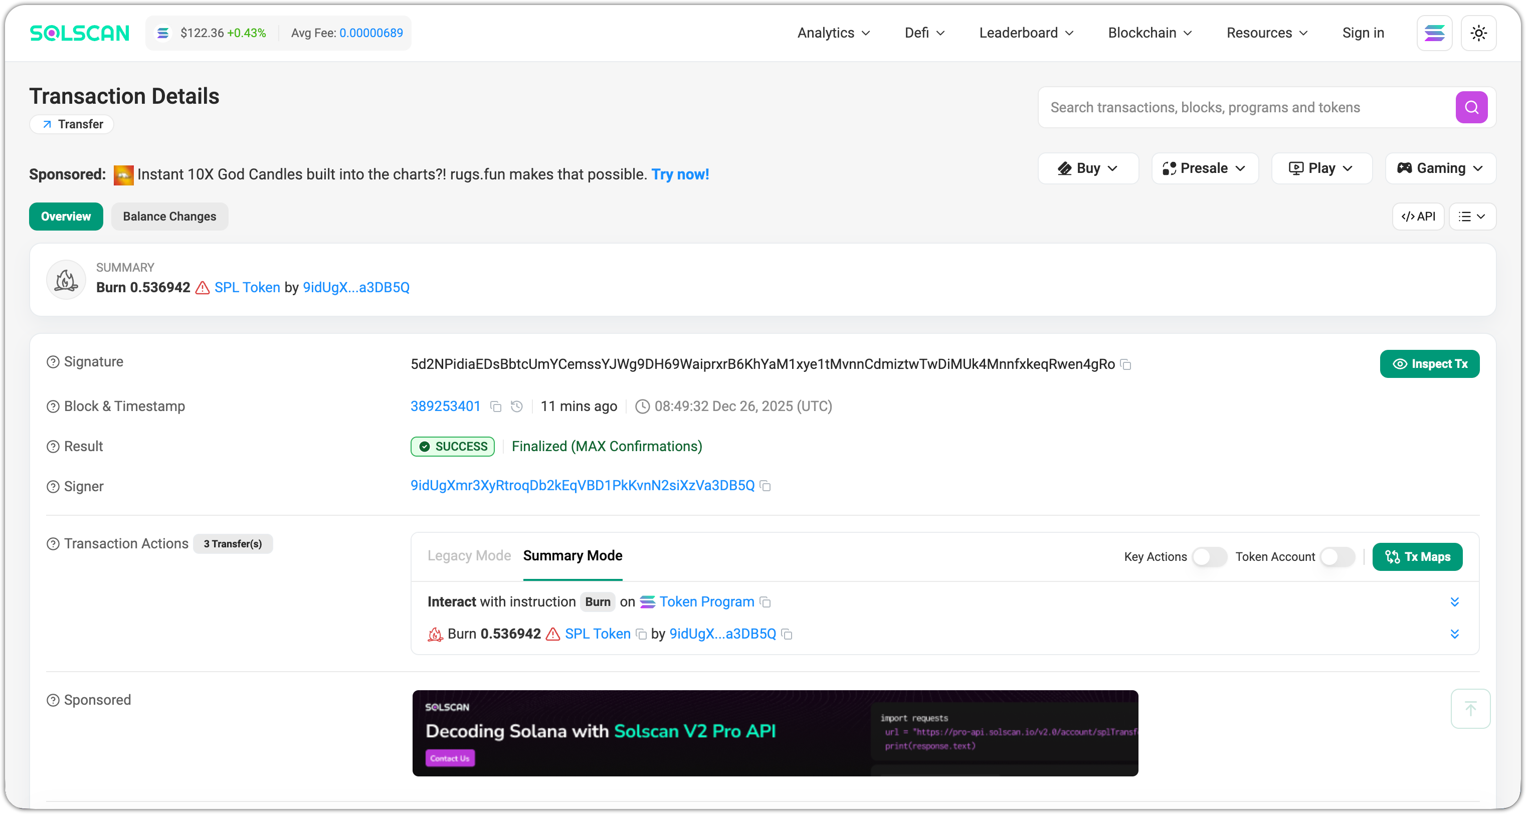Open the Try now! sponsored link

pyautogui.click(x=679, y=174)
